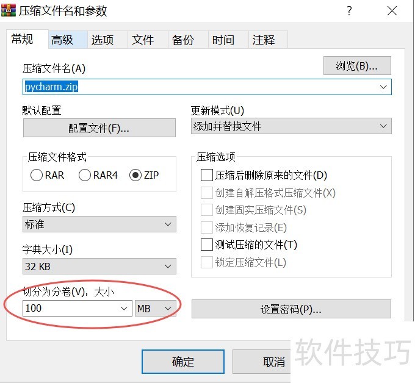Click the WinRAR icon in title bar
Screen dimensions: 415x383
coord(9,11)
